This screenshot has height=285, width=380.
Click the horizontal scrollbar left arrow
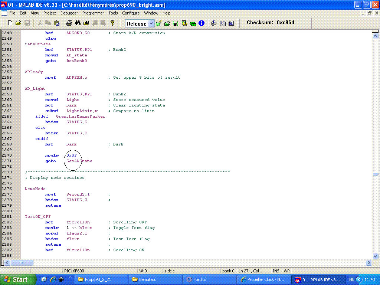coord(7,262)
